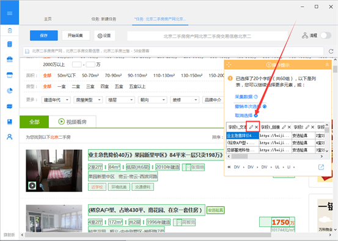Switch to the 任务: 新建任务 tab

104,19
